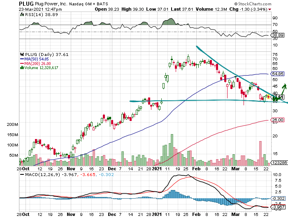The width and height of the screenshot is (288, 218).
Task: Click the blue MACD histogram value -0.302
Action: [107, 174]
